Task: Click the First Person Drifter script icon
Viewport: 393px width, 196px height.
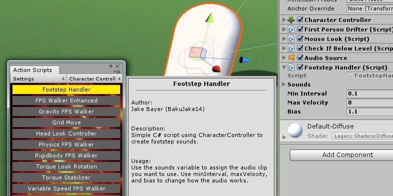Action: (291, 29)
